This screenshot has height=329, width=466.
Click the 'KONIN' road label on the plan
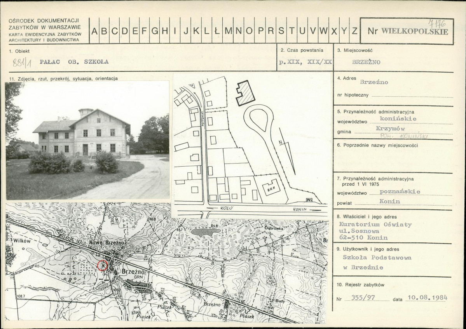click(300, 210)
